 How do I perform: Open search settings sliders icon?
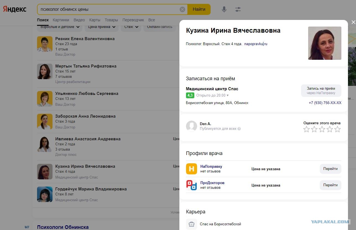[238, 9]
